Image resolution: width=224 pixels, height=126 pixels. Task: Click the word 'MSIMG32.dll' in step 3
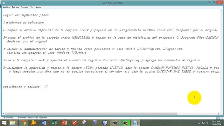point(81,38)
